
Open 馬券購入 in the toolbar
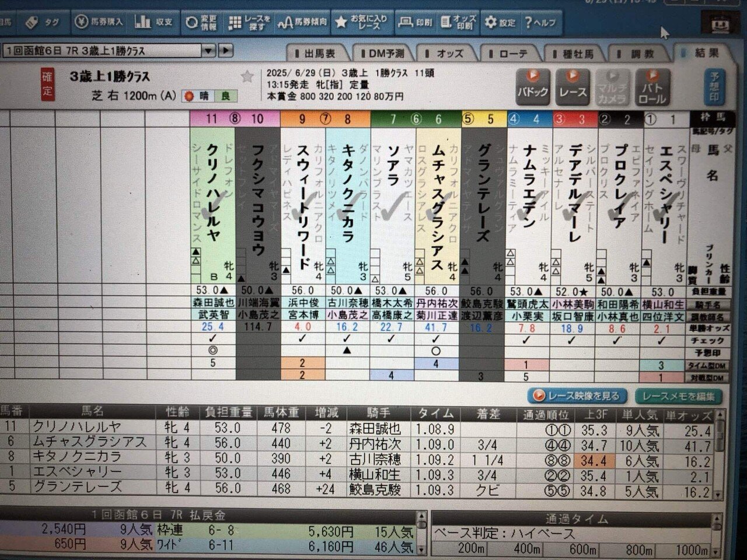[99, 22]
